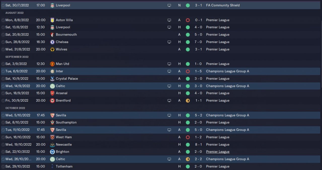The image size is (322, 170).
Task: Click the TV icon on Brentford fixture
Action: pyautogui.click(x=169, y=101)
